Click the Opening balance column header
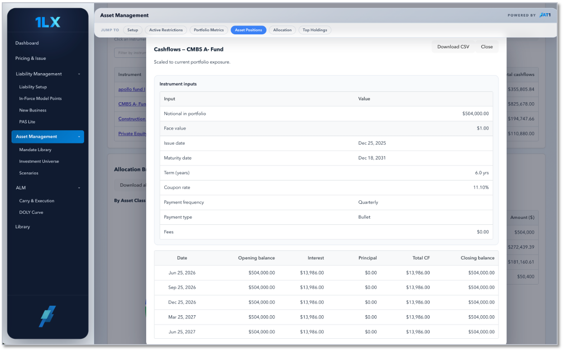The width and height of the screenshot is (564, 351). pos(256,258)
